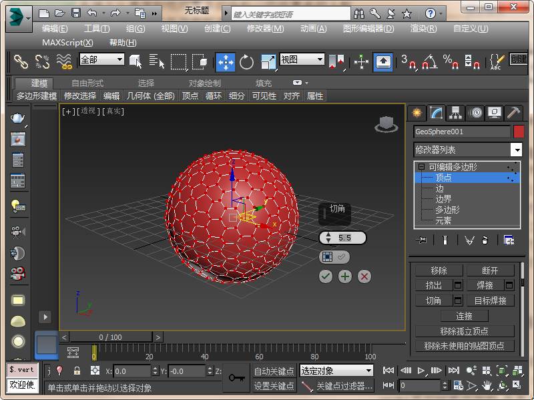Toggle Window/Crossing selection mode
Image resolution: width=534 pixels, height=400 pixels.
(x=200, y=62)
